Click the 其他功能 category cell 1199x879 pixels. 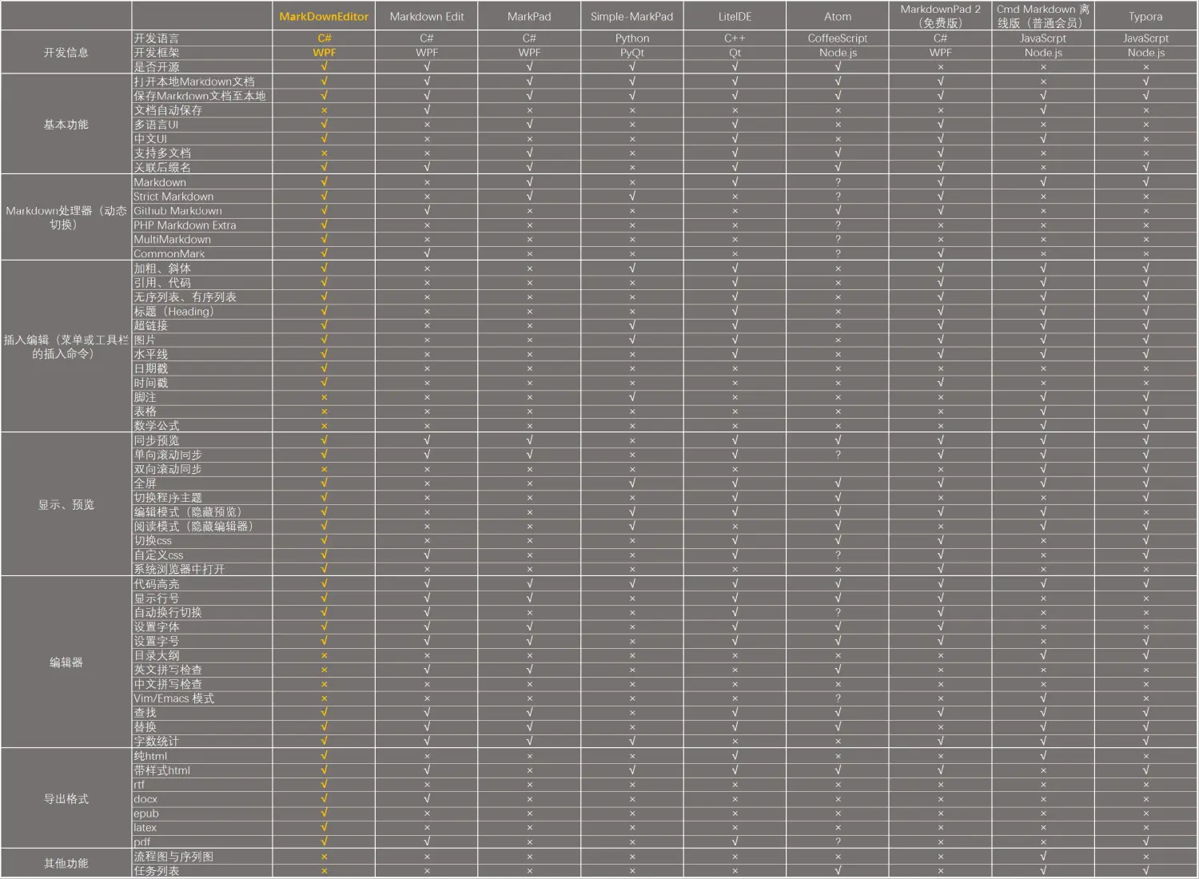pyautogui.click(x=66, y=864)
